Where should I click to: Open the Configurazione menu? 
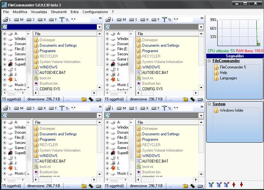tap(95, 12)
